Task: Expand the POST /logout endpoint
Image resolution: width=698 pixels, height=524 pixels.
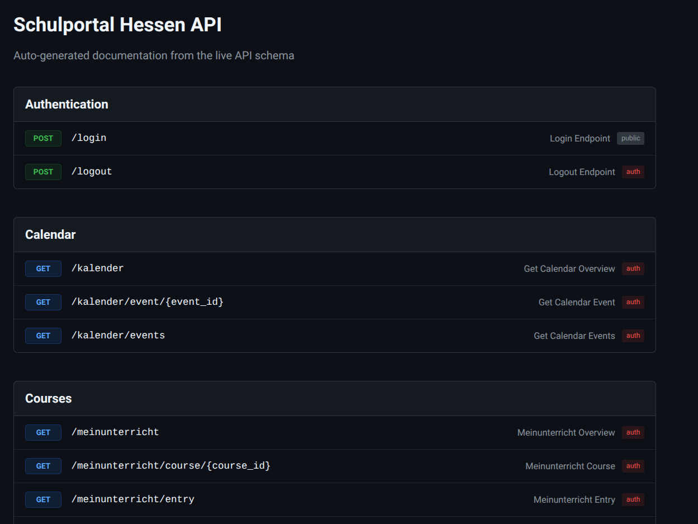Action: (334, 172)
